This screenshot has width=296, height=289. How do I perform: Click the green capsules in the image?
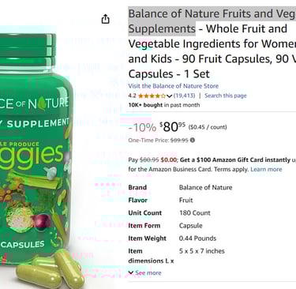[51, 268]
